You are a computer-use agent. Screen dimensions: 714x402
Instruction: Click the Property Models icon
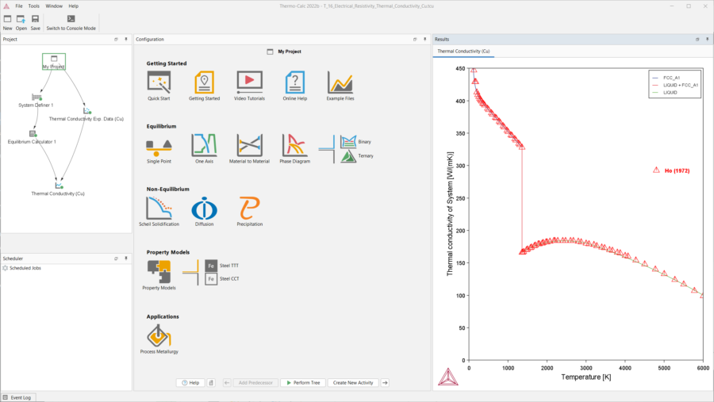coord(159,271)
